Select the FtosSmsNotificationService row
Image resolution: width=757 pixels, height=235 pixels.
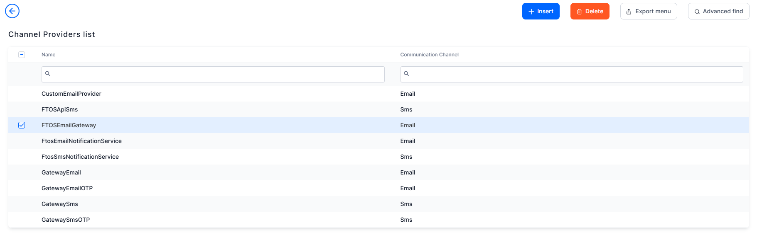point(378,157)
